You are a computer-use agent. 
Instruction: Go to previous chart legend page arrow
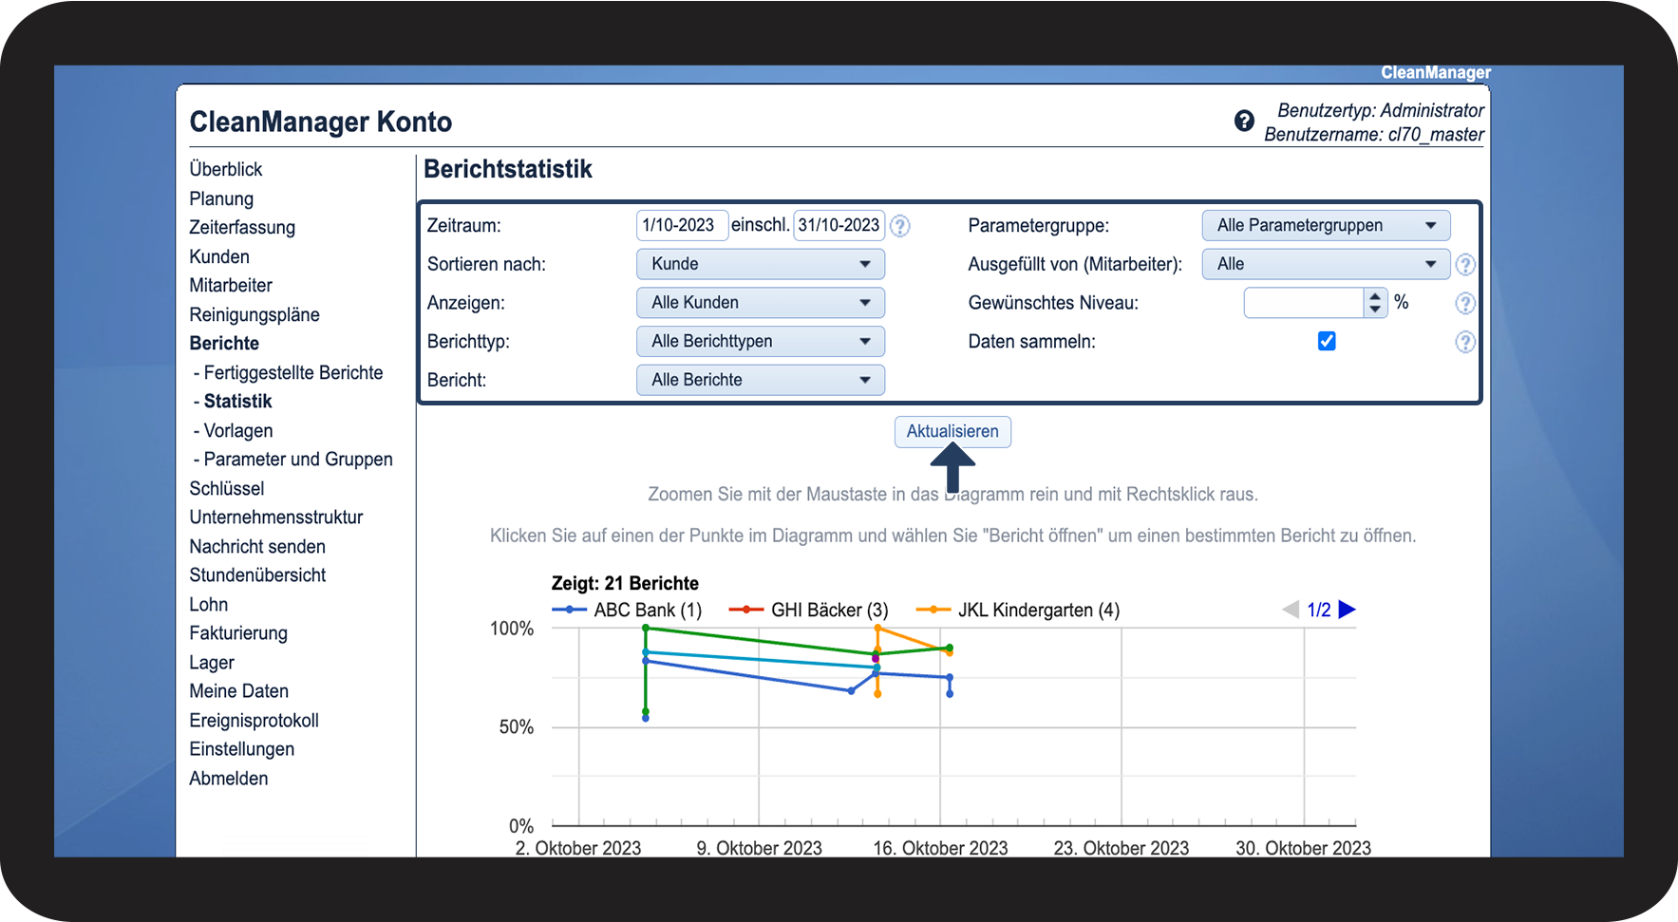[1291, 610]
